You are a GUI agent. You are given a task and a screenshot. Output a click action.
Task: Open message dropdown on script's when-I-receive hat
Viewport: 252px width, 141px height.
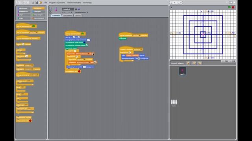click(138, 49)
